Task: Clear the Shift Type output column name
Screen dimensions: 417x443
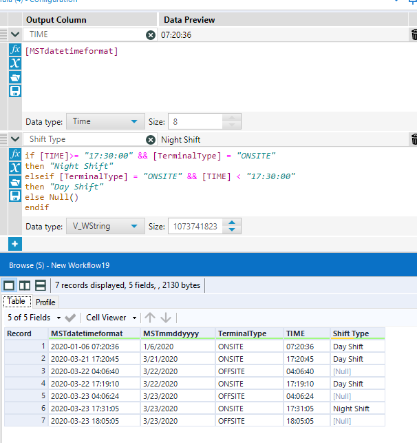Action: tap(151, 140)
